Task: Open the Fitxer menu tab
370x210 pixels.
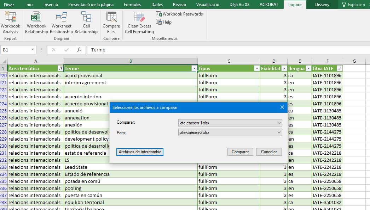Action: (9, 5)
